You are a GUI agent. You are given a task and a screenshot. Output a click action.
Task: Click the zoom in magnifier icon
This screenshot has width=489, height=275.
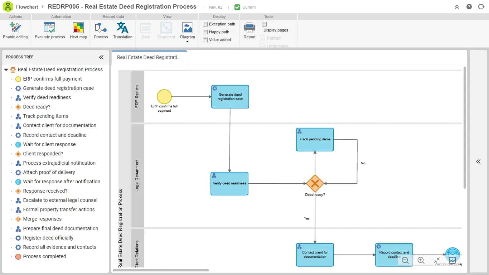tap(421, 260)
